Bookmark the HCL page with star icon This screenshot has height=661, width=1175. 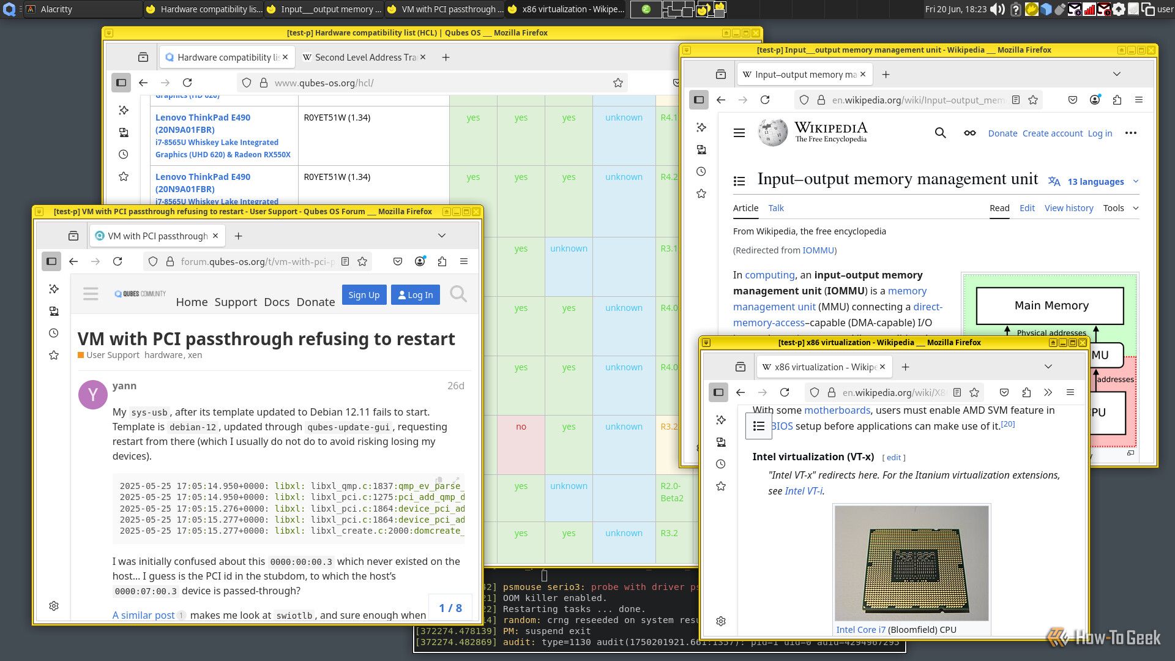coord(618,83)
